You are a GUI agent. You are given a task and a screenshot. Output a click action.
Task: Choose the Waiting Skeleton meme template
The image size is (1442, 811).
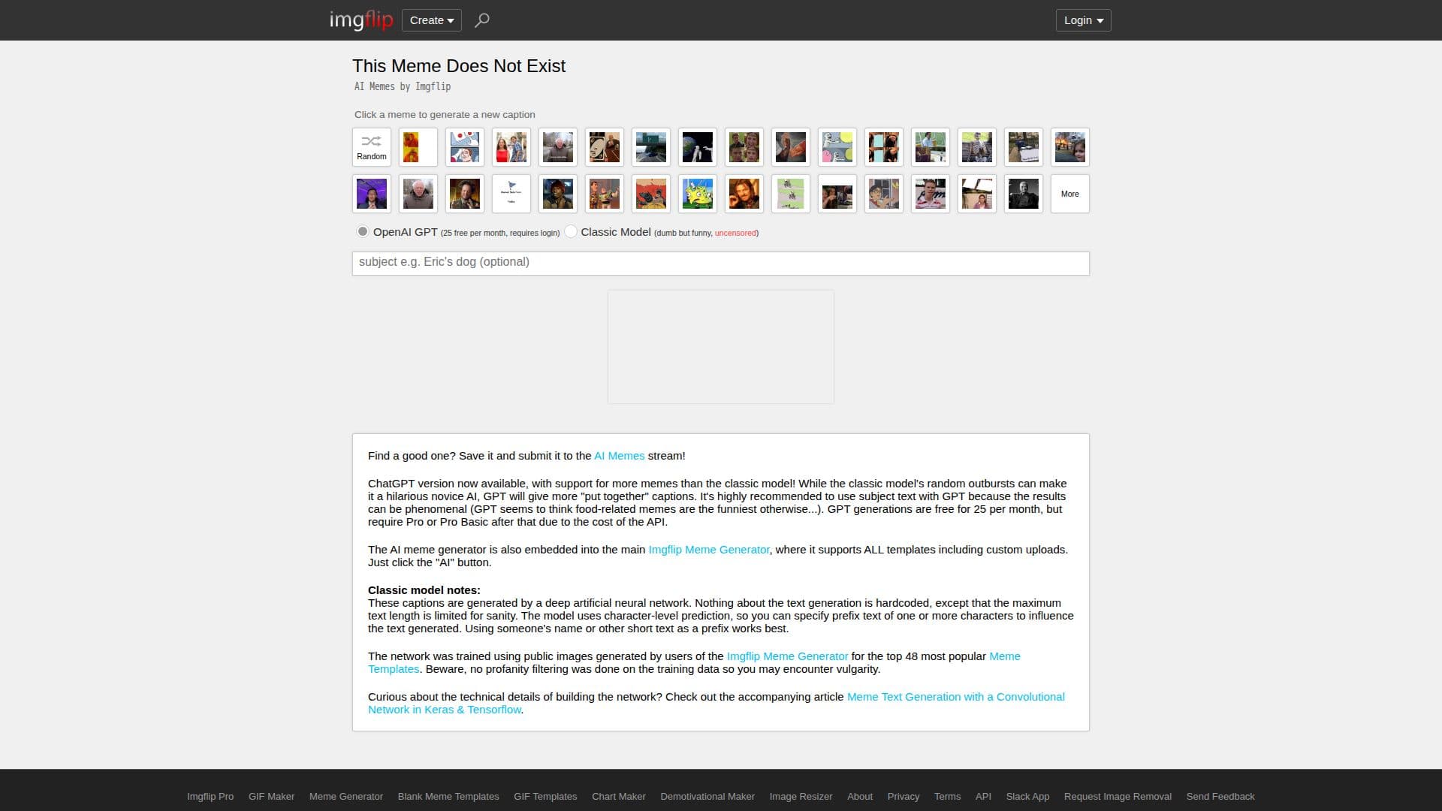coord(977,147)
